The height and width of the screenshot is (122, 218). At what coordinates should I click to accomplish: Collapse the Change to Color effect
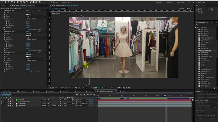pyautogui.click(x=1, y=10)
